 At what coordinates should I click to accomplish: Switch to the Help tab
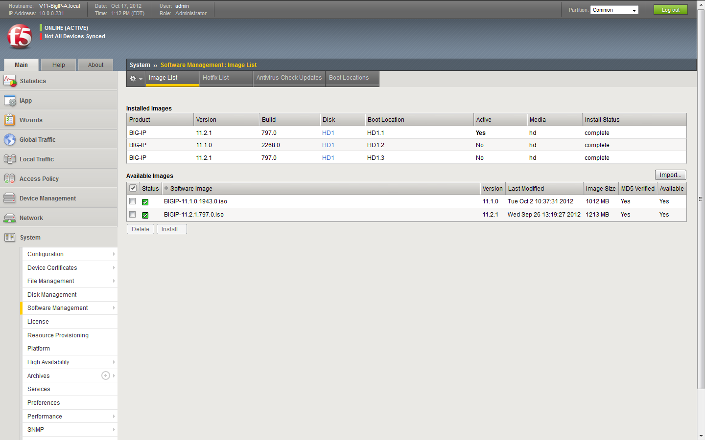pos(59,65)
